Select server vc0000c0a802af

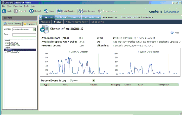(20, 52)
